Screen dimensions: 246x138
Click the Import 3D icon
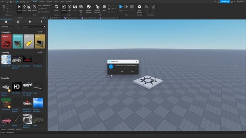(x=81, y=7)
